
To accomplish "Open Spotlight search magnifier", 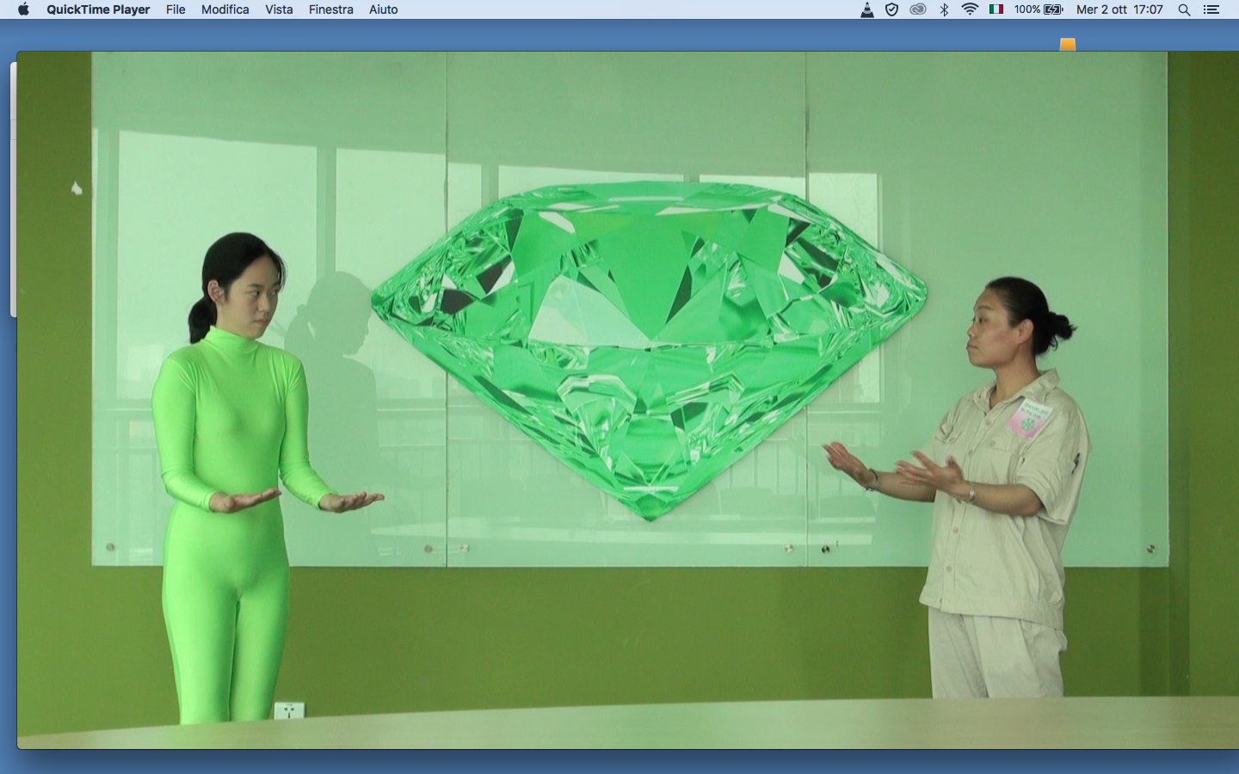I will click(1185, 9).
